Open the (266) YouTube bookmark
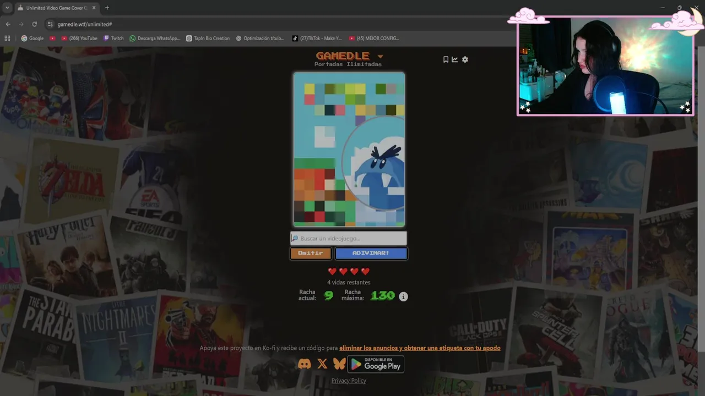Screen dimensions: 705x396 click(x=79, y=38)
